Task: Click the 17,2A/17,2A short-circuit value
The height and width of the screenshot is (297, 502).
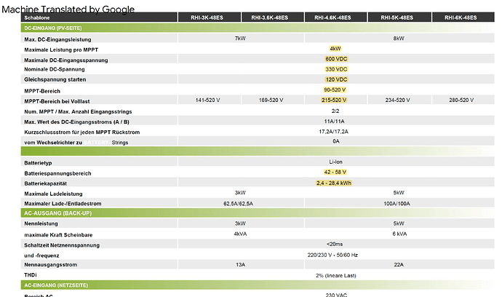Action: pyautogui.click(x=334, y=131)
